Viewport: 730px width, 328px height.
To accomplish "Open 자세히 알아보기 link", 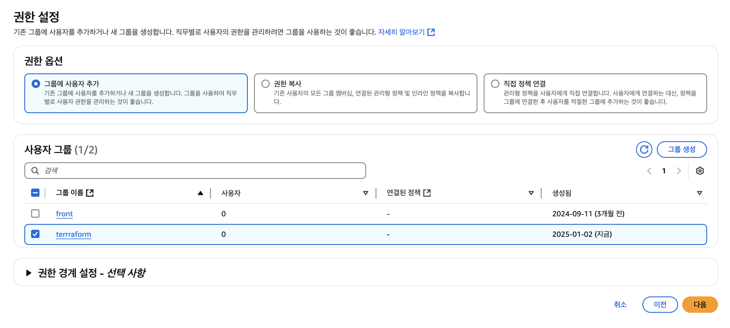I will (401, 32).
